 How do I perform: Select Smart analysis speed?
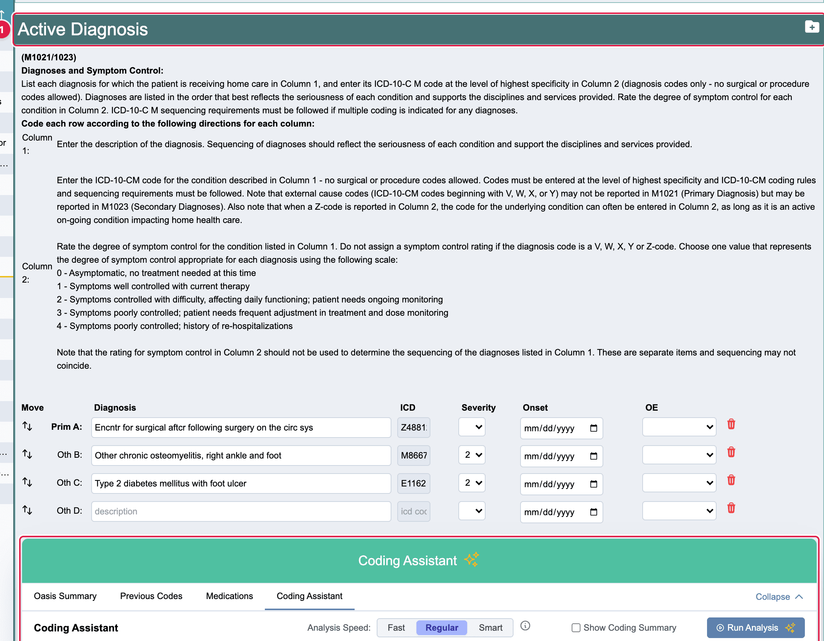pyautogui.click(x=490, y=628)
